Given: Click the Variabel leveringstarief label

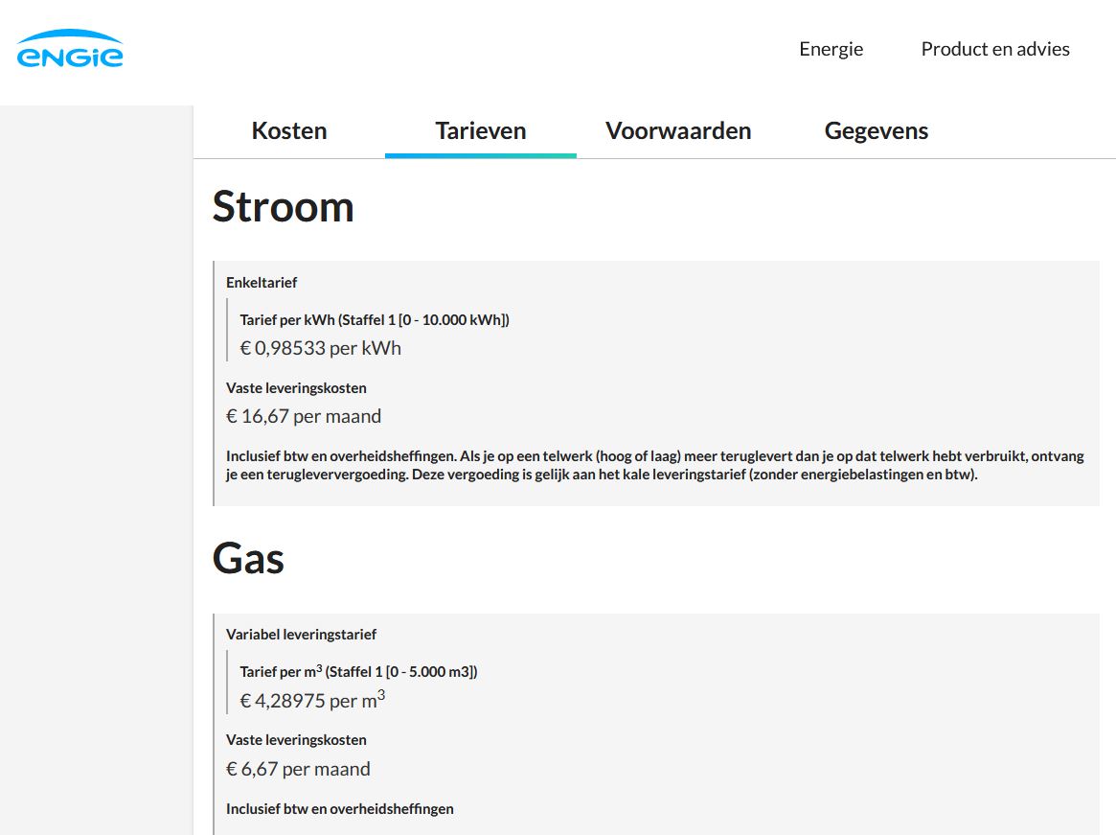Looking at the screenshot, I should (301, 635).
